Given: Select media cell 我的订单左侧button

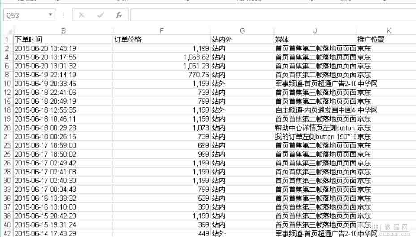Looking at the screenshot, I should [315, 137].
